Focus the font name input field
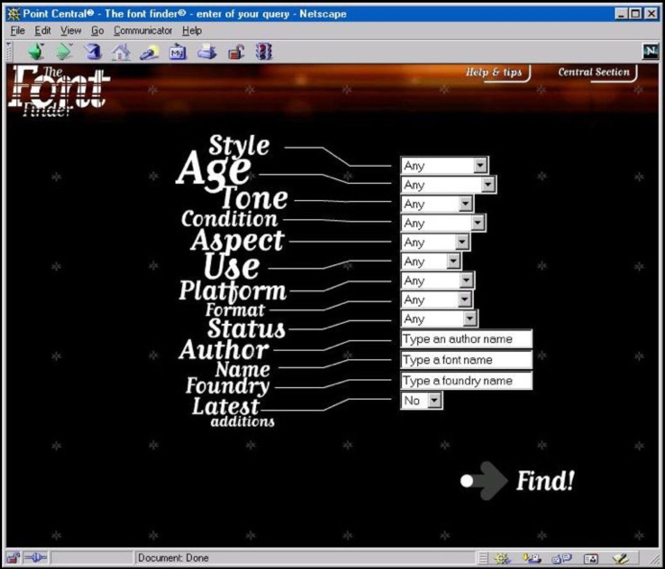 point(467,360)
